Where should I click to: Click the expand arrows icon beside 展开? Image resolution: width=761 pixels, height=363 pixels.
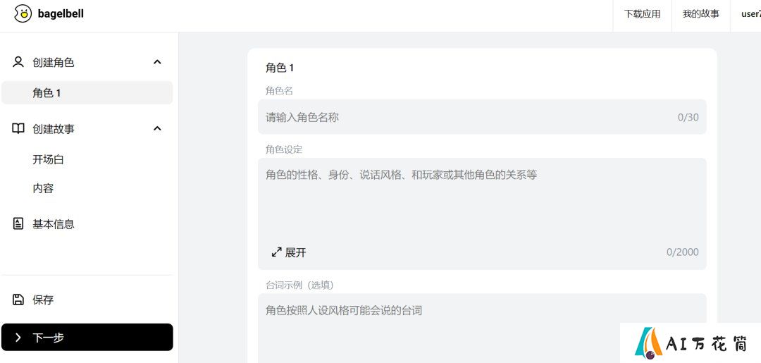(277, 252)
